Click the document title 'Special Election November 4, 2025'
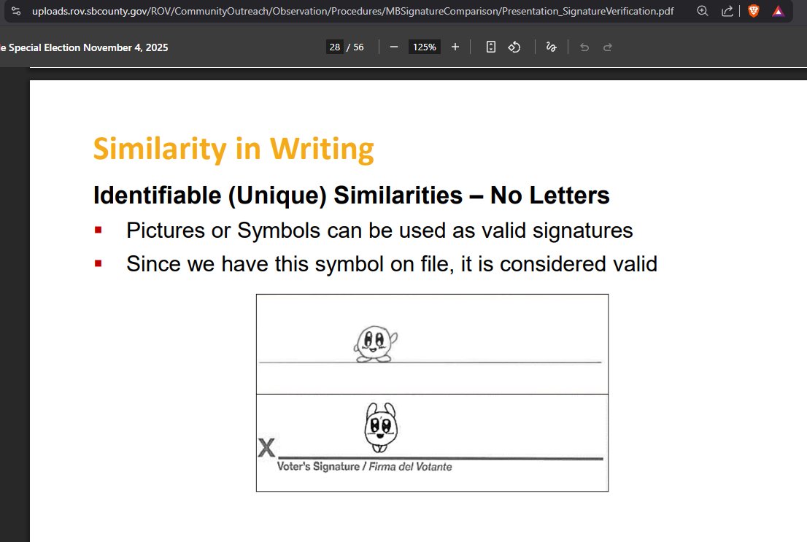This screenshot has height=542, width=807. 88,47
